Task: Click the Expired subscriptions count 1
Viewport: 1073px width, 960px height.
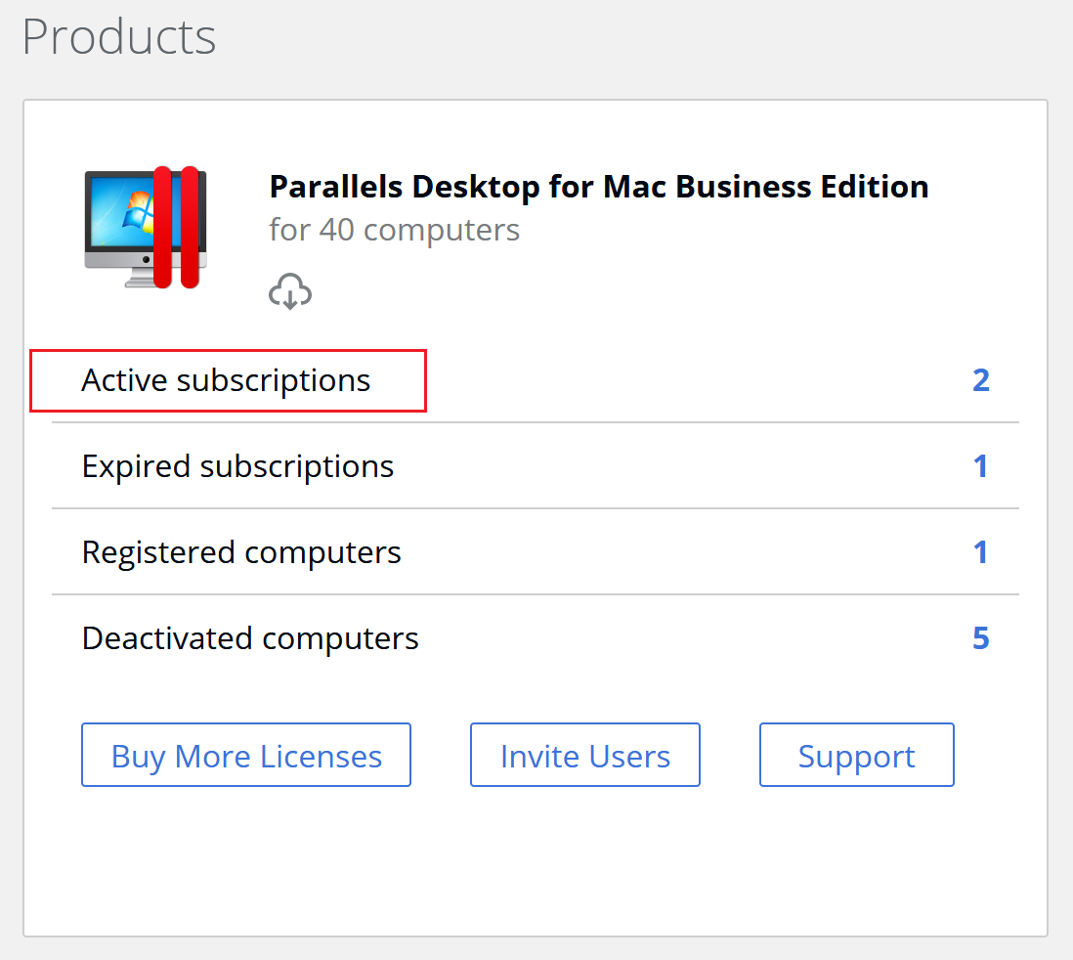Action: [981, 466]
